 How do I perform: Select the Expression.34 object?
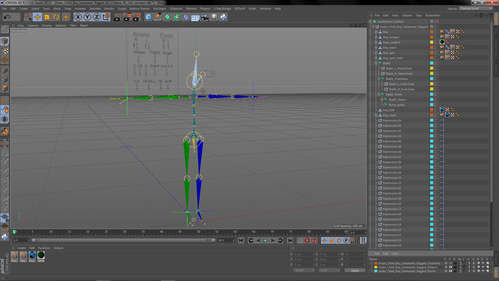[392, 120]
